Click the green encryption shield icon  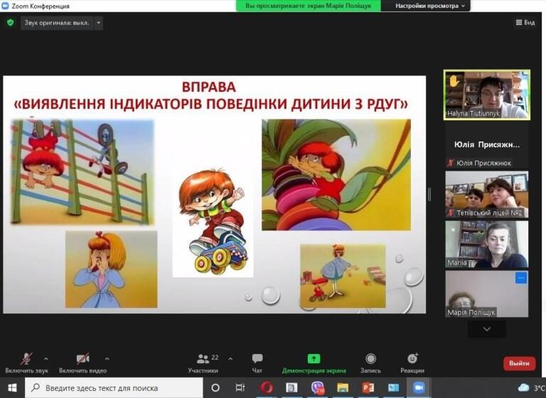[x=11, y=23]
